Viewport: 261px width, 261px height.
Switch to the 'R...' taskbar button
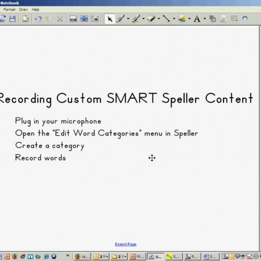click(x=192, y=256)
